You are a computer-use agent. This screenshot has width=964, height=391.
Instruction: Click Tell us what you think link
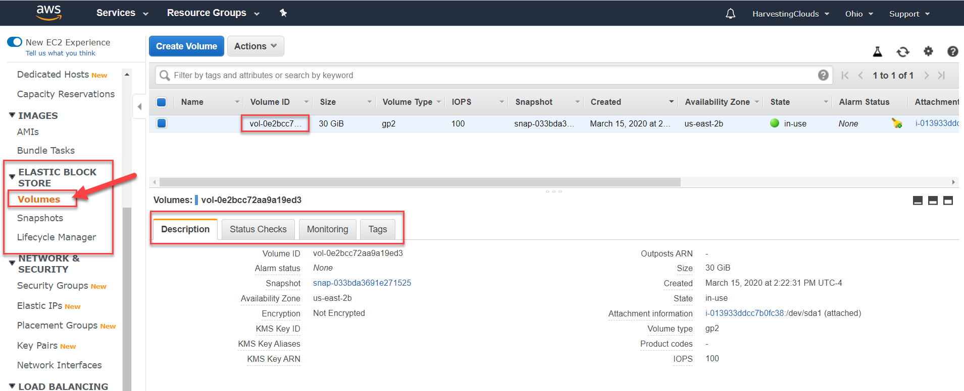pyautogui.click(x=61, y=53)
